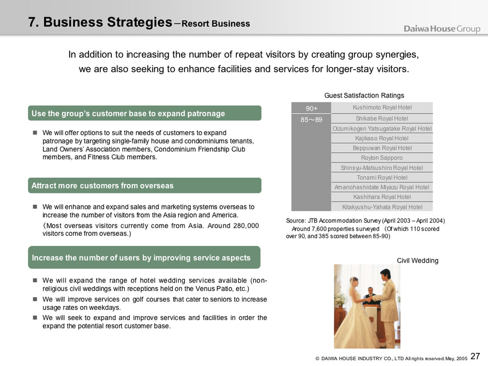Click the 'Increase the number of users' heading
This screenshot has height=366, width=488.
[144, 257]
